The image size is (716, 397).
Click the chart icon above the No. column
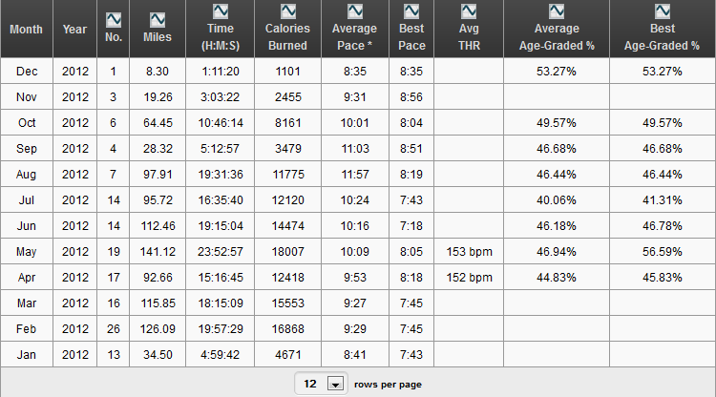click(114, 19)
